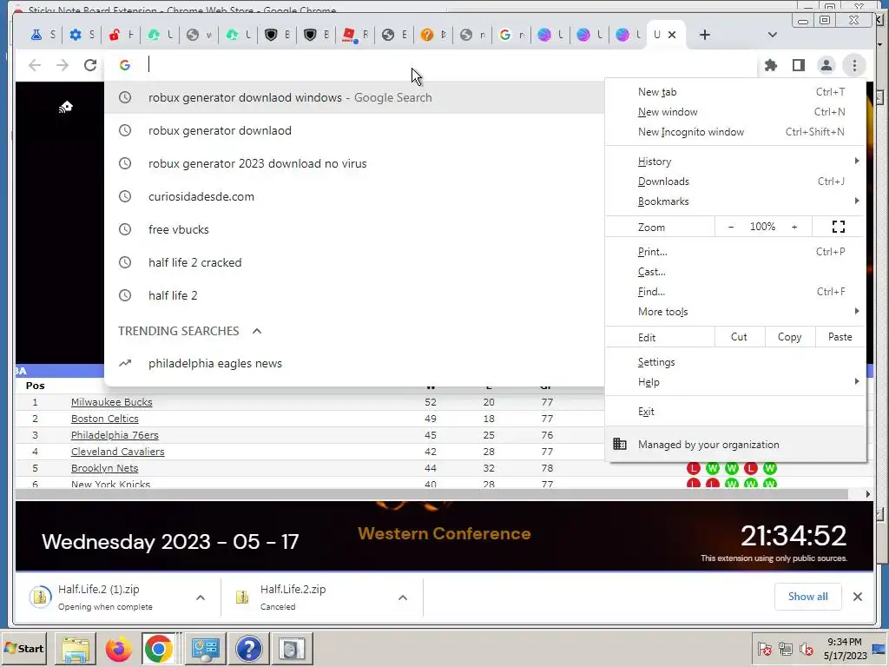Open options for Half.Life.2 (1).zip download
The height and width of the screenshot is (667, 889).
[x=201, y=598]
